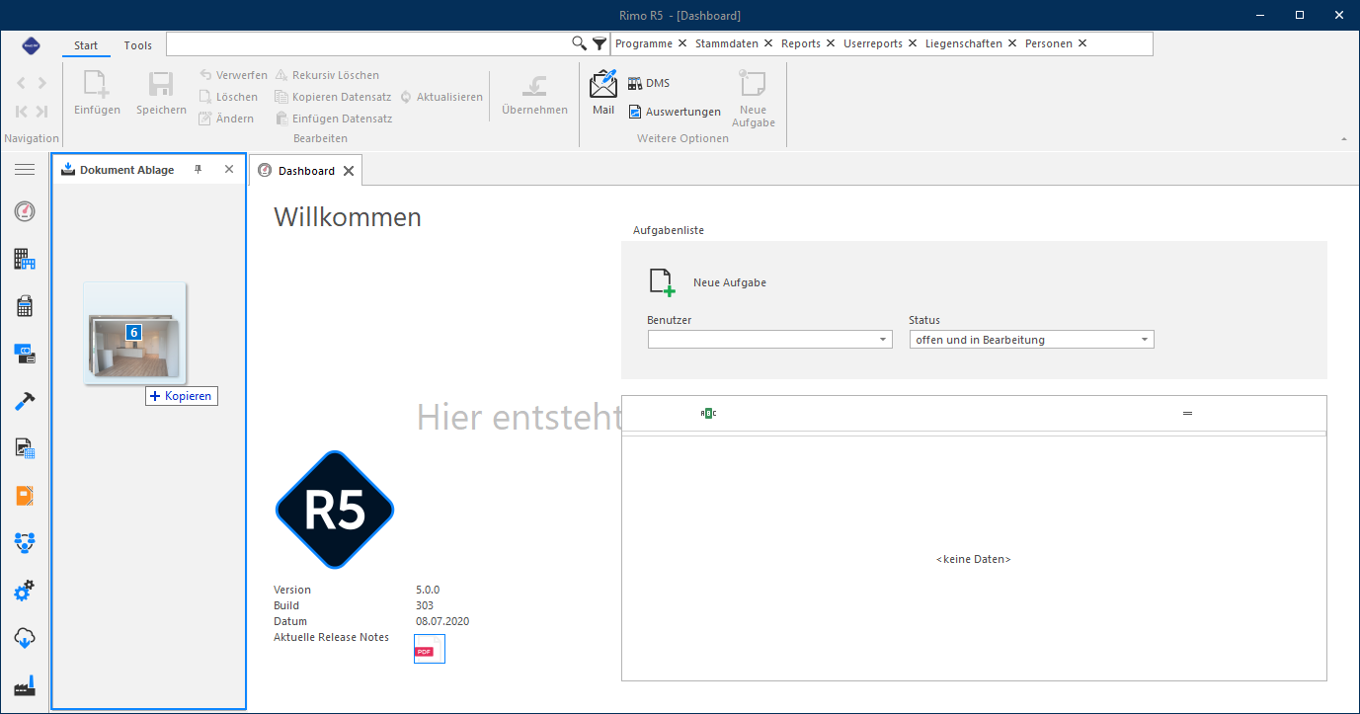Collapse the ribbon with the small arrow

(1344, 139)
